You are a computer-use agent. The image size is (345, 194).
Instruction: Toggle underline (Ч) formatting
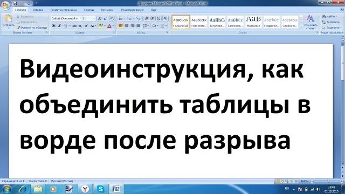pos(65,26)
